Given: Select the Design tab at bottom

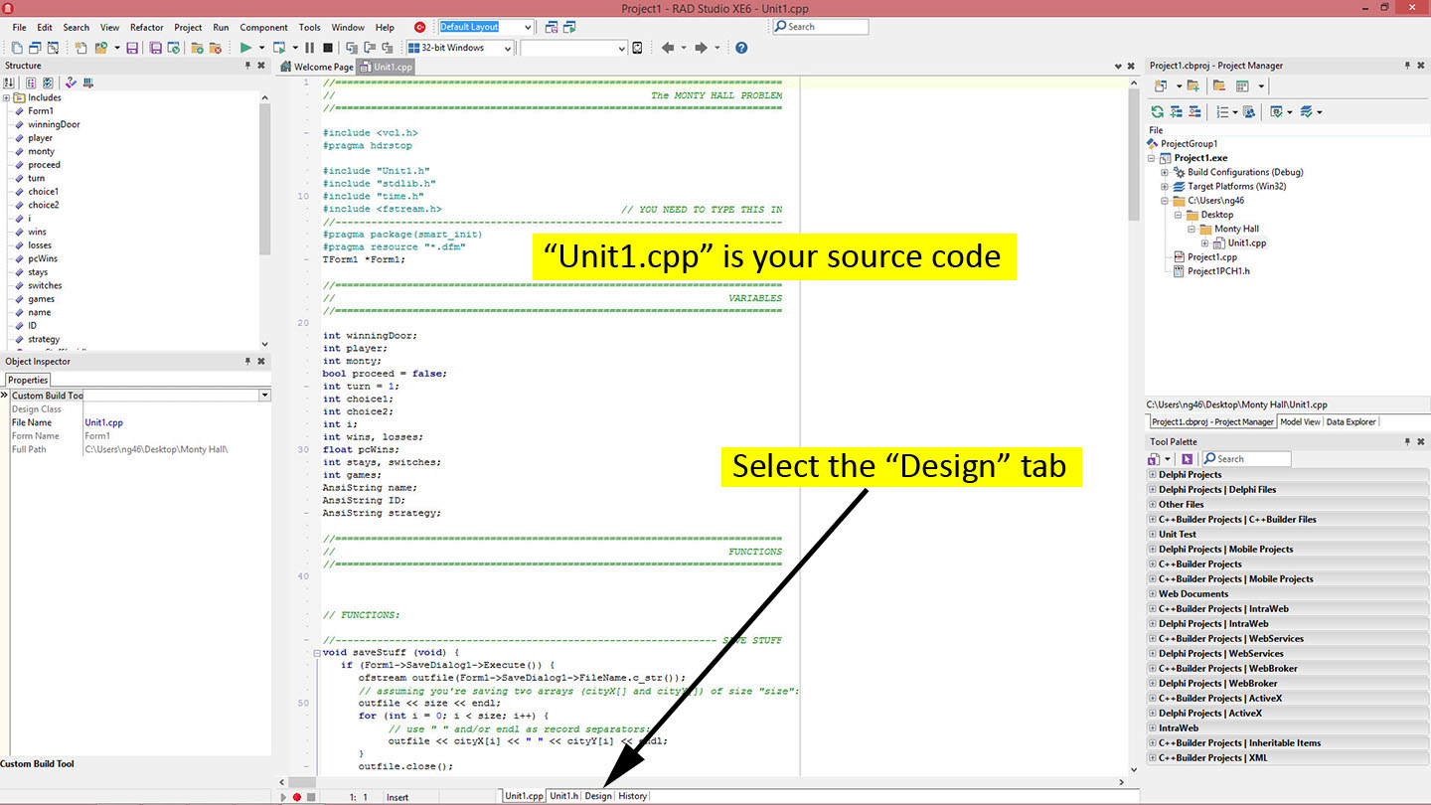Looking at the screenshot, I should tap(598, 796).
